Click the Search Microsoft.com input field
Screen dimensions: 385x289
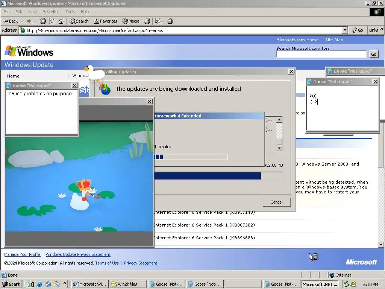(x=321, y=54)
